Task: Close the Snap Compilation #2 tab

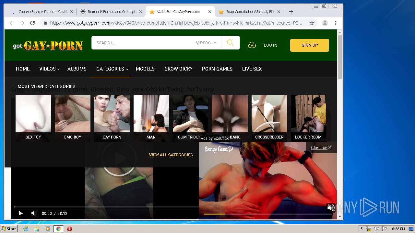Action: [x=279, y=12]
